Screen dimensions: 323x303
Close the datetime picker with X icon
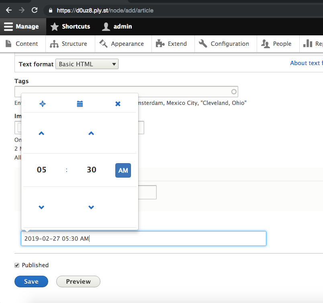118,104
